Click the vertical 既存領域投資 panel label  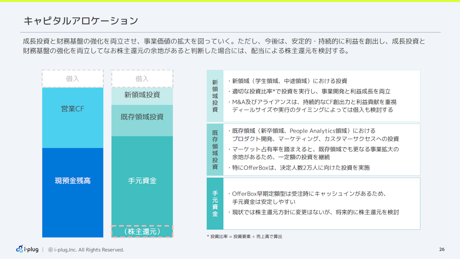(x=215, y=150)
